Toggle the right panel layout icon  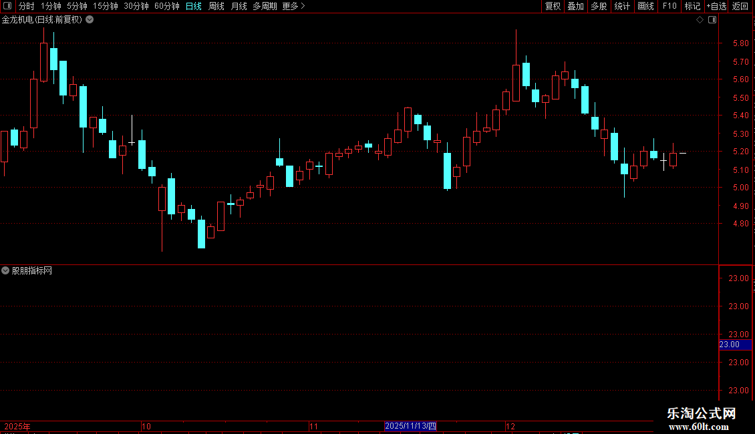coord(712,20)
